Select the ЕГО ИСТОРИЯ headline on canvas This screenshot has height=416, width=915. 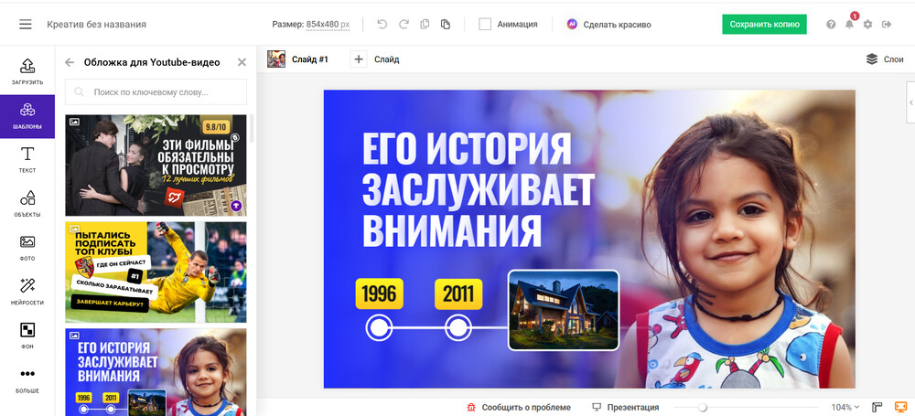pyautogui.click(x=478, y=188)
